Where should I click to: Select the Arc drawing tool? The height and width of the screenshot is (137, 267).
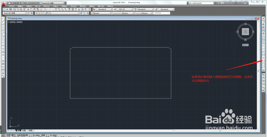pos(3,33)
